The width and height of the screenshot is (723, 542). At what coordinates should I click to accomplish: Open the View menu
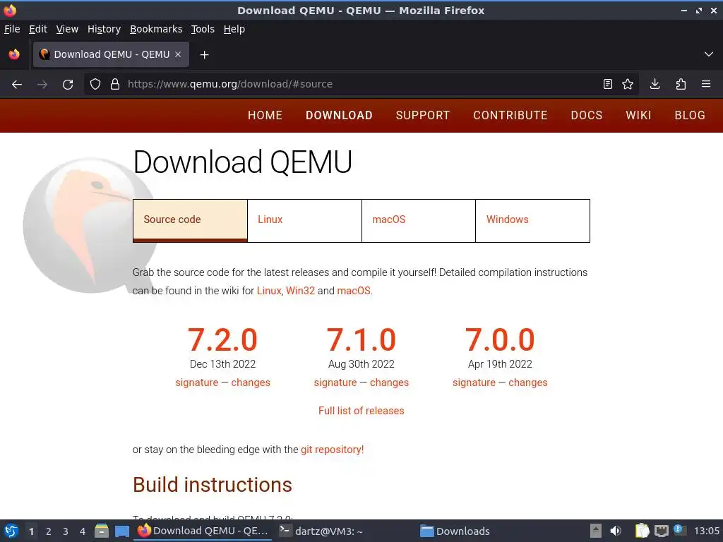click(x=67, y=29)
